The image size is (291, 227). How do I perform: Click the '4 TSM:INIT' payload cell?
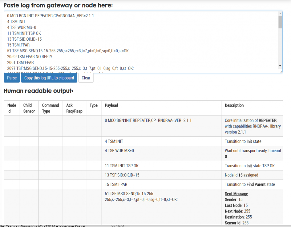(114, 141)
